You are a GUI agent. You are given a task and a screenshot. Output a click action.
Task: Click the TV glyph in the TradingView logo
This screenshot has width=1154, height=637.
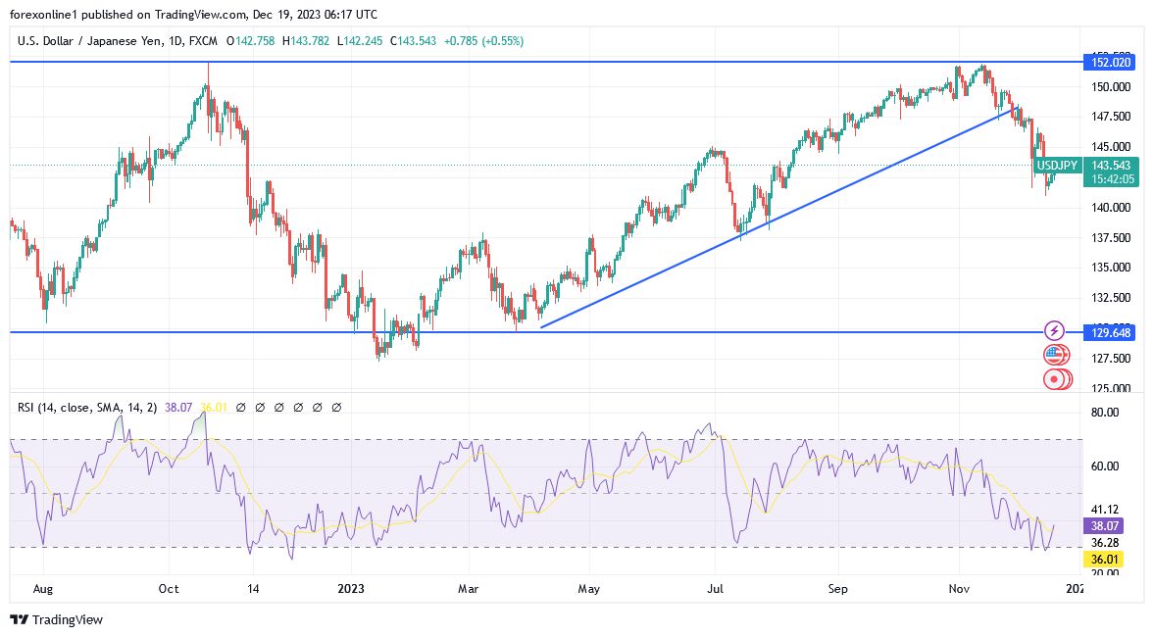[17, 619]
